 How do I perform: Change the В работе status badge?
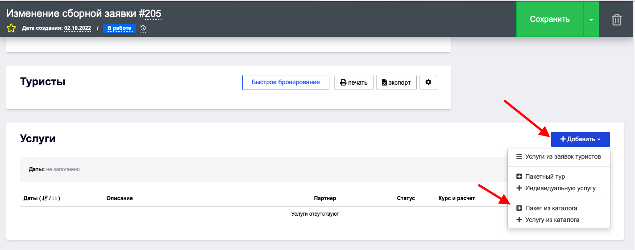[x=119, y=28]
